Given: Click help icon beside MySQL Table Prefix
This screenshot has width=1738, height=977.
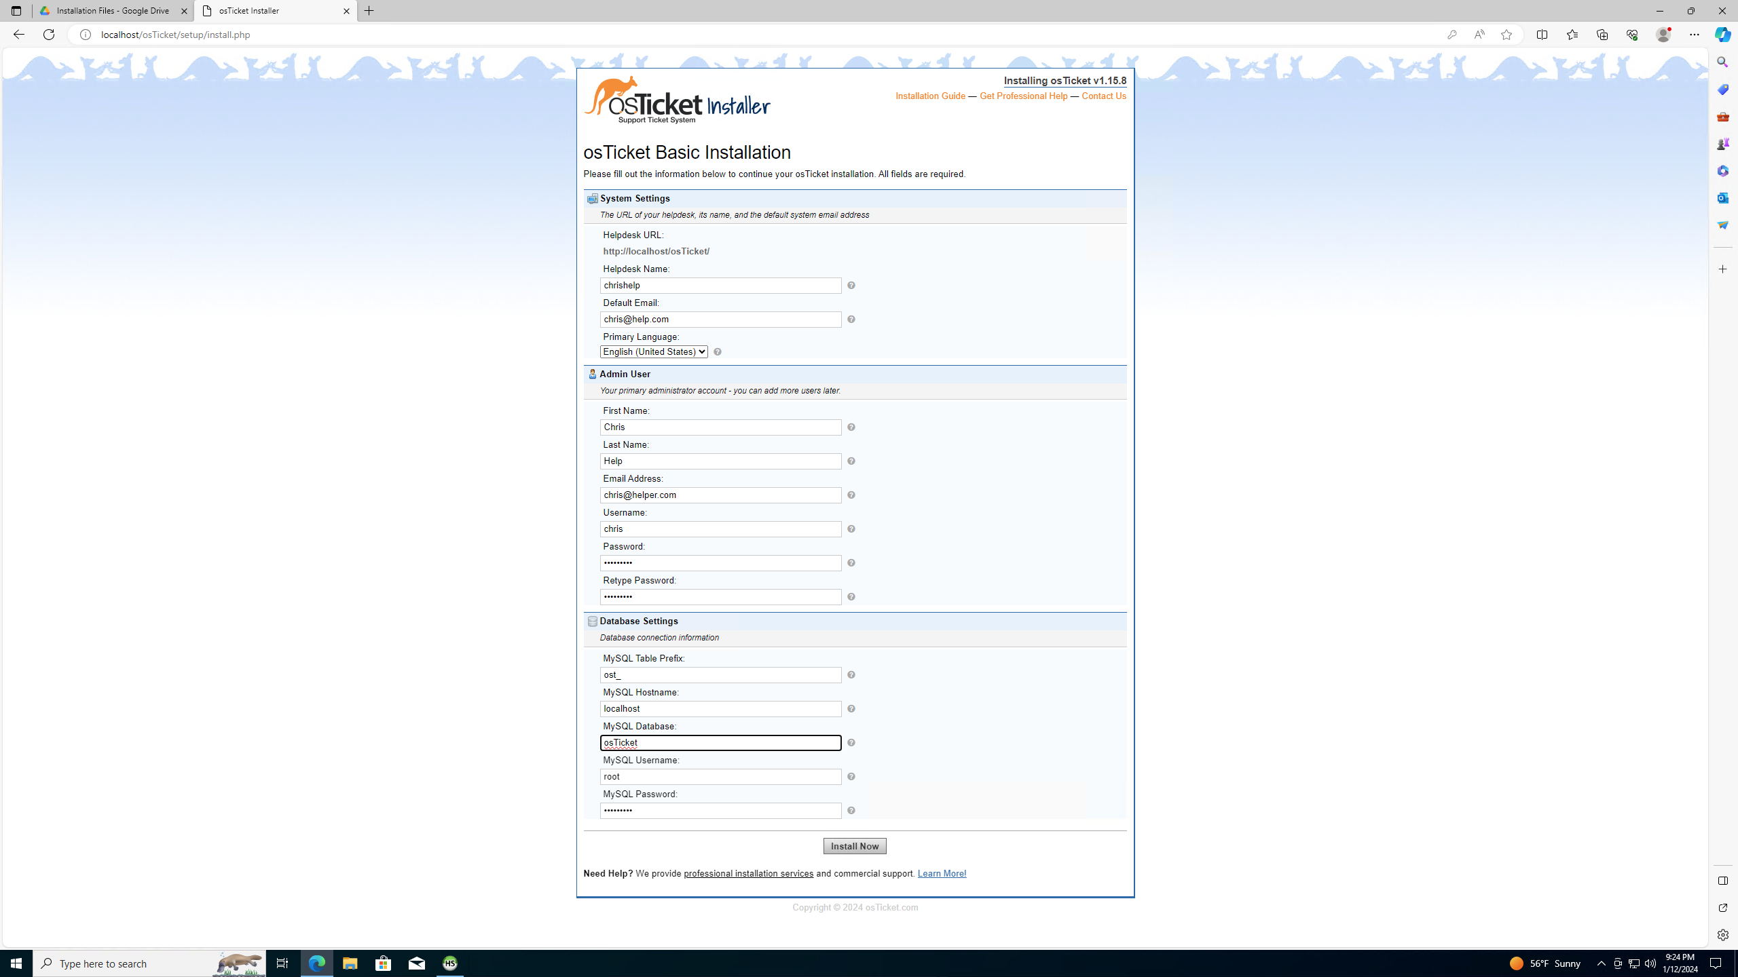Looking at the screenshot, I should click(851, 675).
